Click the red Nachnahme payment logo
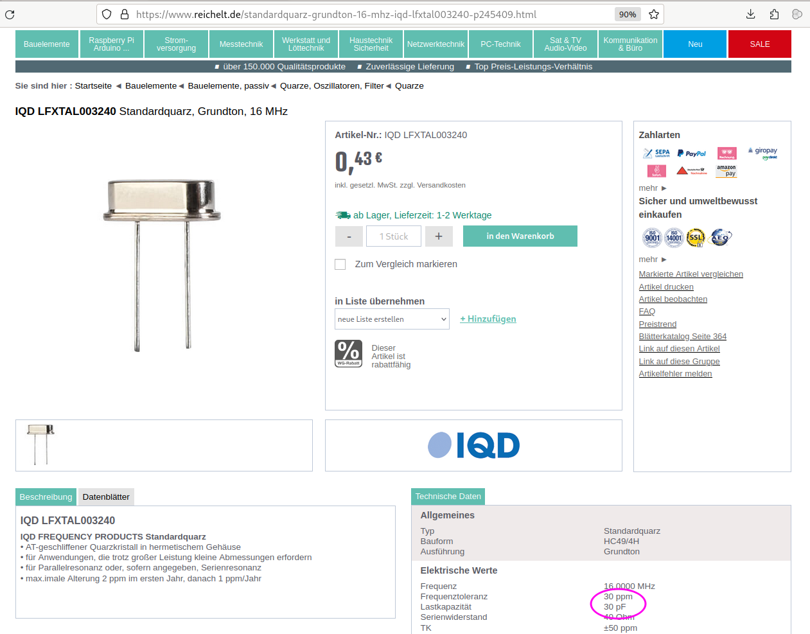 coord(691,171)
